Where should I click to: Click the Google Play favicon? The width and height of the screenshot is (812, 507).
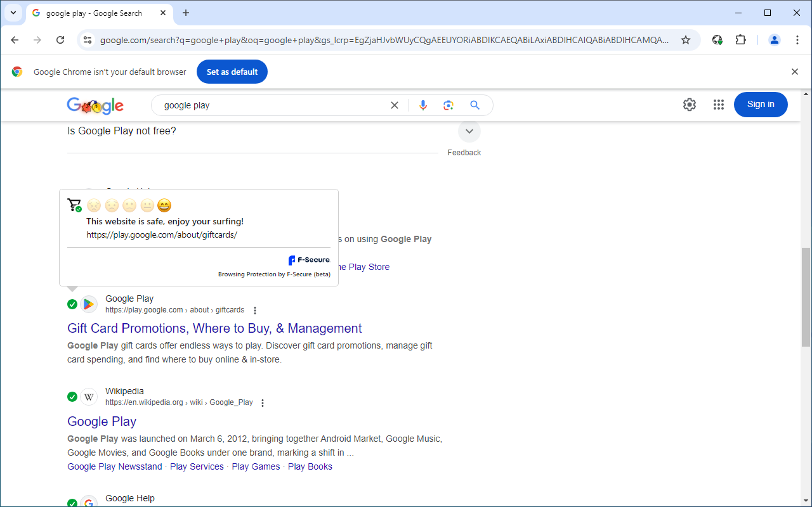(x=89, y=304)
